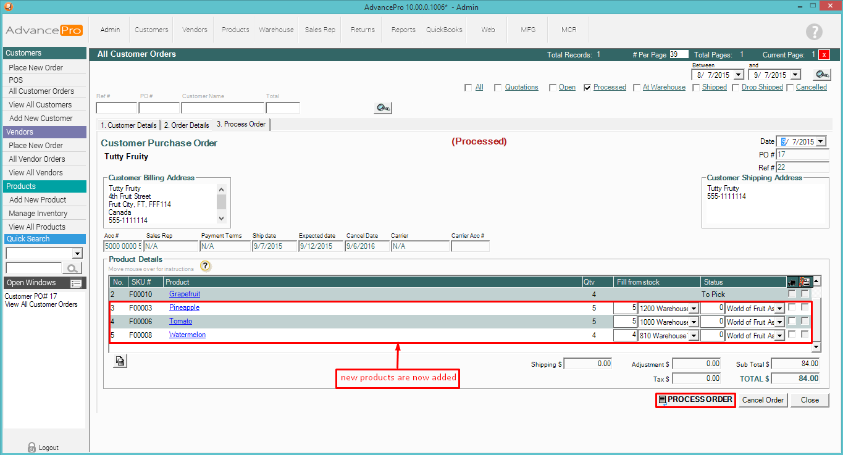843x455 pixels.
Task: Click the PROCESS ORDER button
Action: point(695,400)
